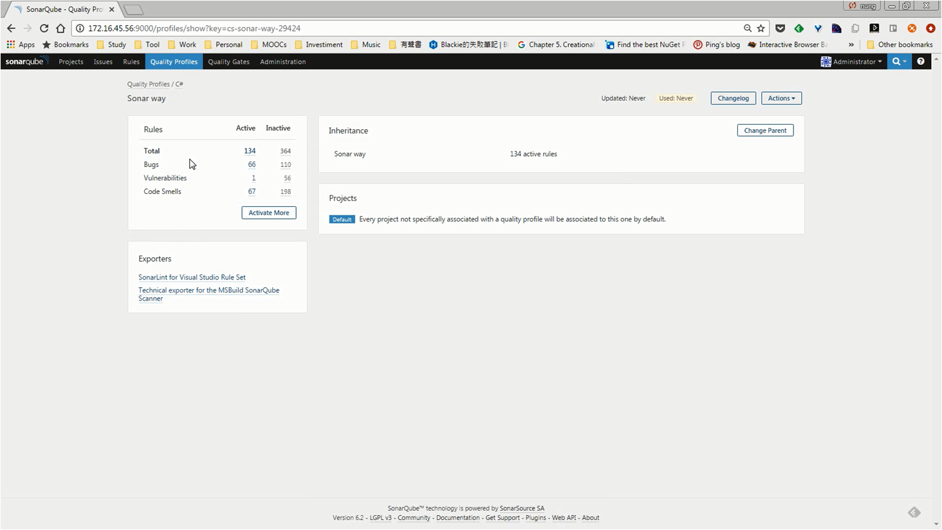
Task: Go to Issues menu
Action: tap(103, 62)
